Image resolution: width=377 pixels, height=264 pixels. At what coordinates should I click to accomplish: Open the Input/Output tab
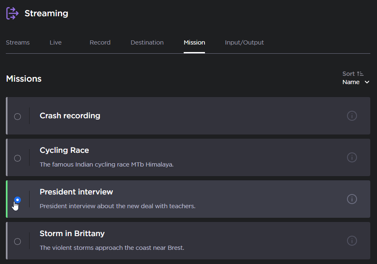pos(244,42)
